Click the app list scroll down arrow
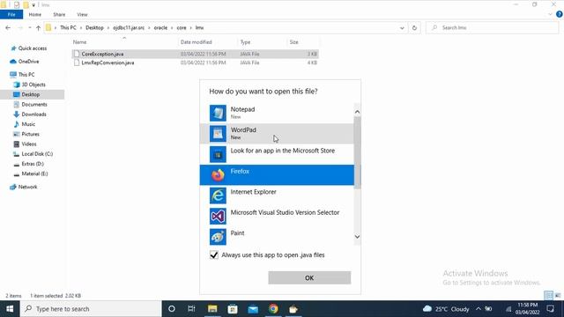The image size is (564, 317). (357, 237)
